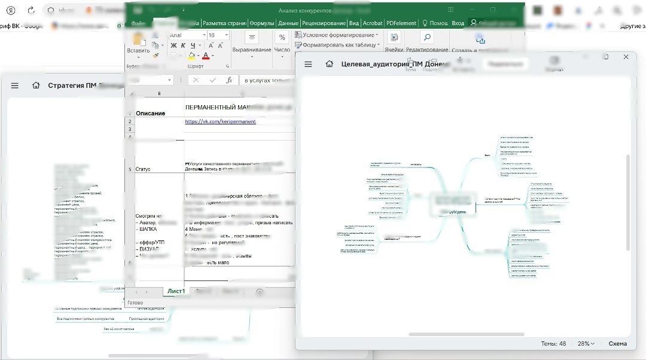Open the Другие закладки bookmarks folder
Screen dimensions: 646x360
[x=633, y=26]
